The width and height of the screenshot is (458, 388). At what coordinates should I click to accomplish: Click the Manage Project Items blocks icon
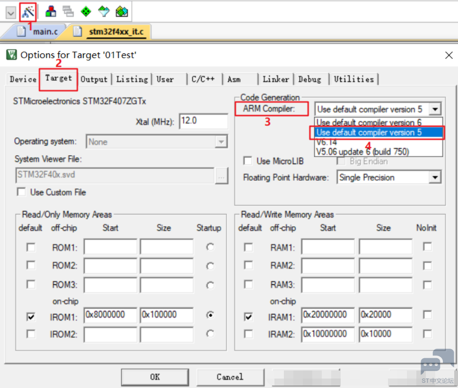point(51,11)
